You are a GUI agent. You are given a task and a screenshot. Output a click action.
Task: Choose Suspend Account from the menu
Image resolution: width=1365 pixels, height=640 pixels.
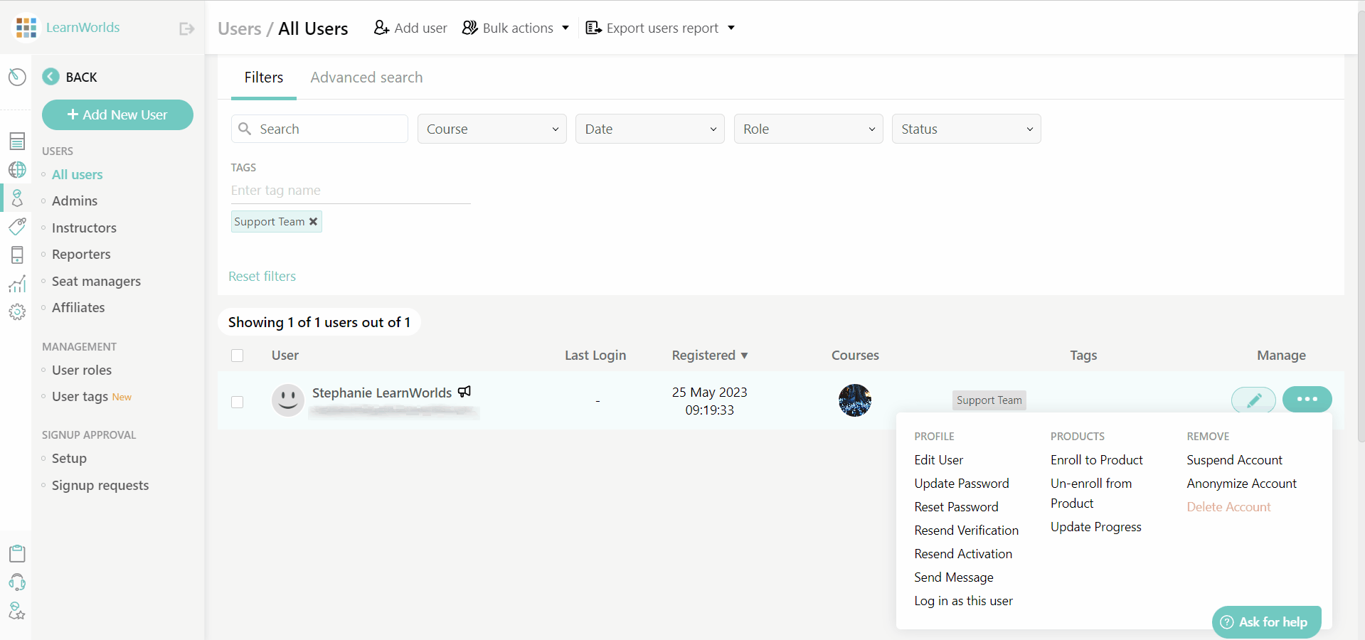pyautogui.click(x=1234, y=459)
